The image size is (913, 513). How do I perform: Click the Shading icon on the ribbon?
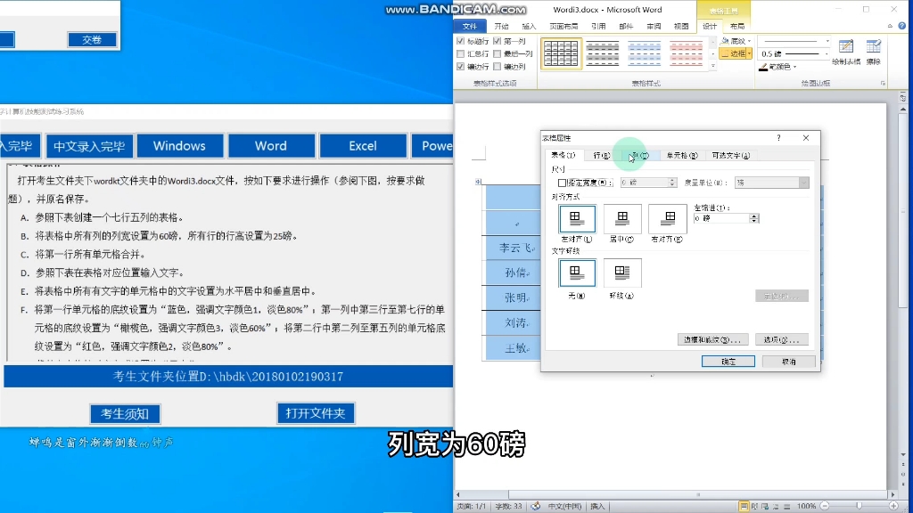point(724,40)
